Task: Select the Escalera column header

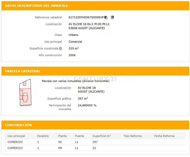Action: 43,136
